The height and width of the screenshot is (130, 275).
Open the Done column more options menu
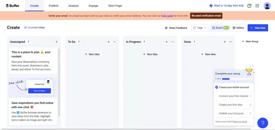[x=231, y=42]
